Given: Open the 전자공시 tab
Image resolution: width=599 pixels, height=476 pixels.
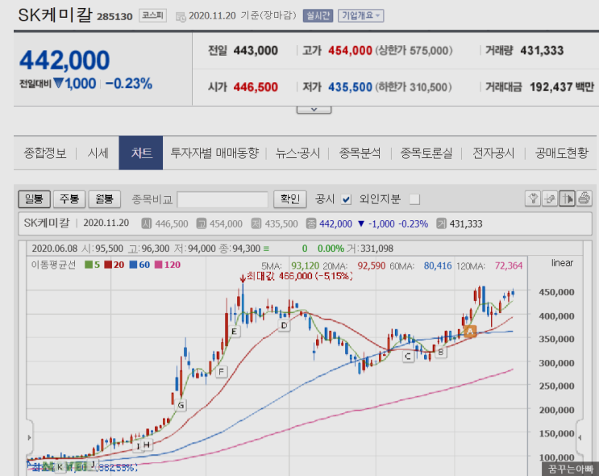Looking at the screenshot, I should (x=493, y=153).
